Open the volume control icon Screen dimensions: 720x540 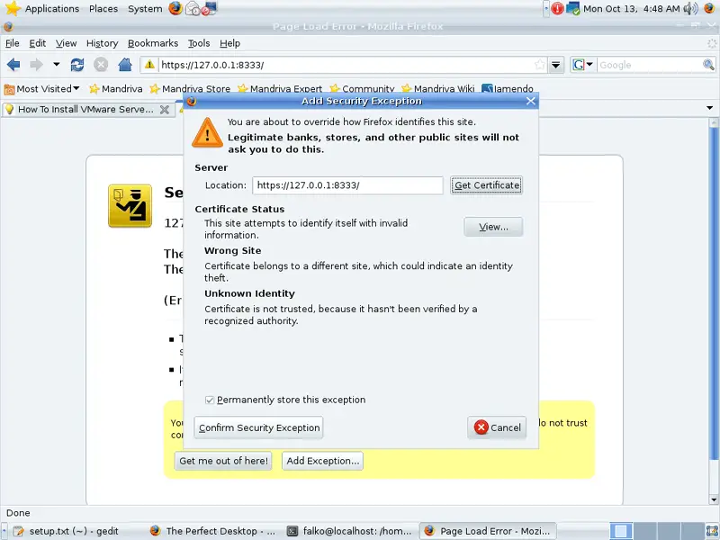pos(690,9)
